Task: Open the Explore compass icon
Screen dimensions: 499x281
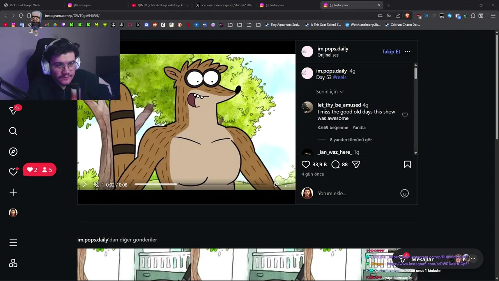Action: tap(13, 151)
